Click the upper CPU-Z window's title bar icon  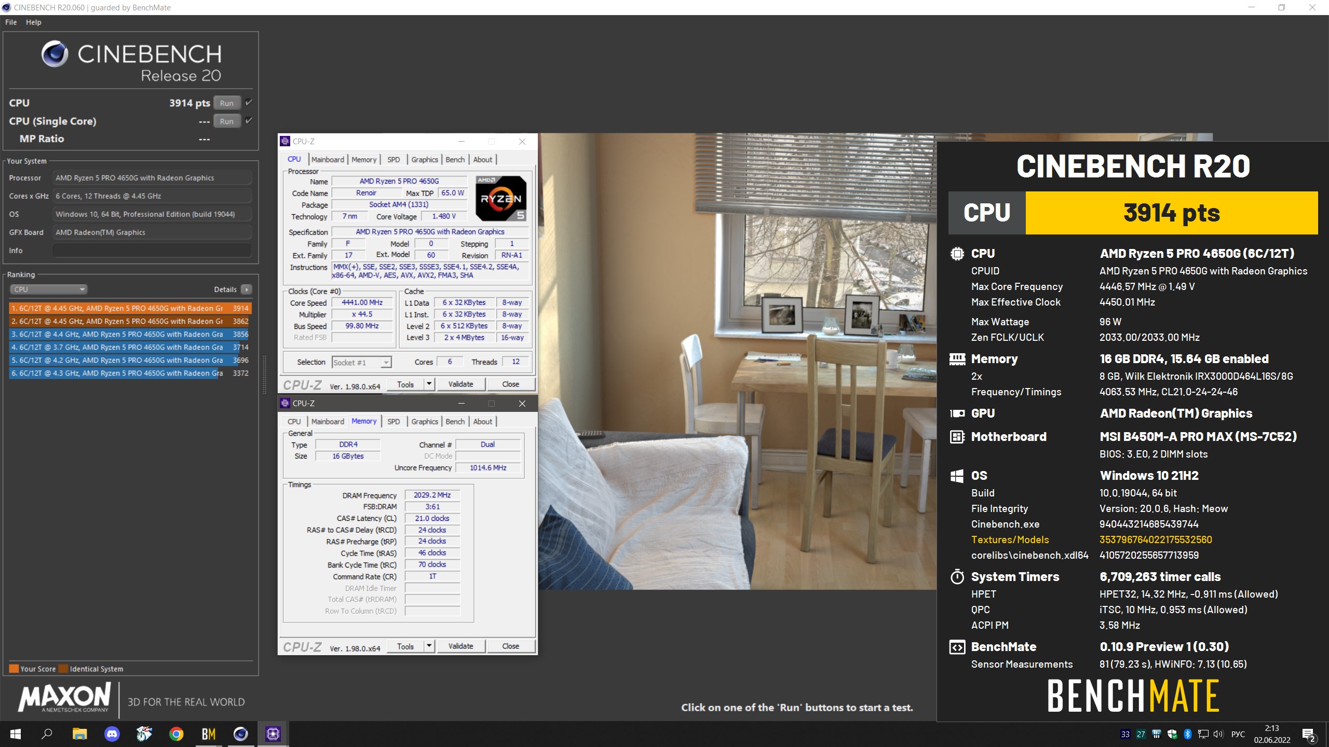point(285,141)
